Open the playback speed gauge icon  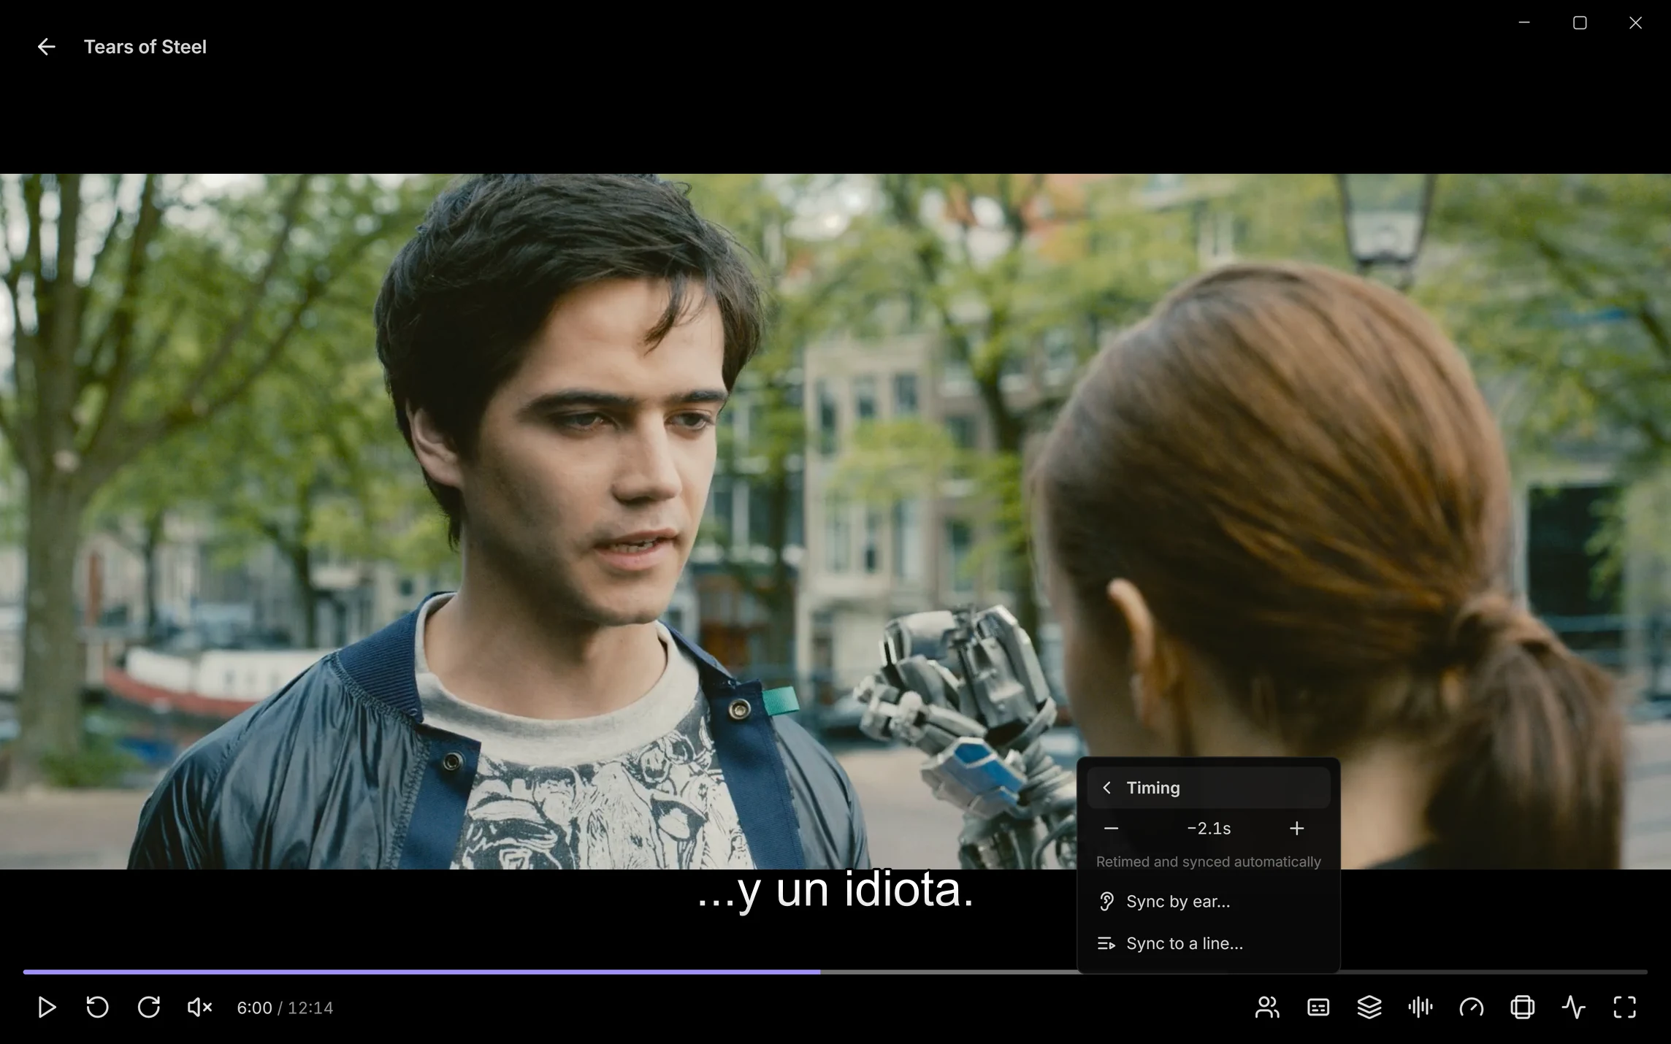(1472, 1007)
